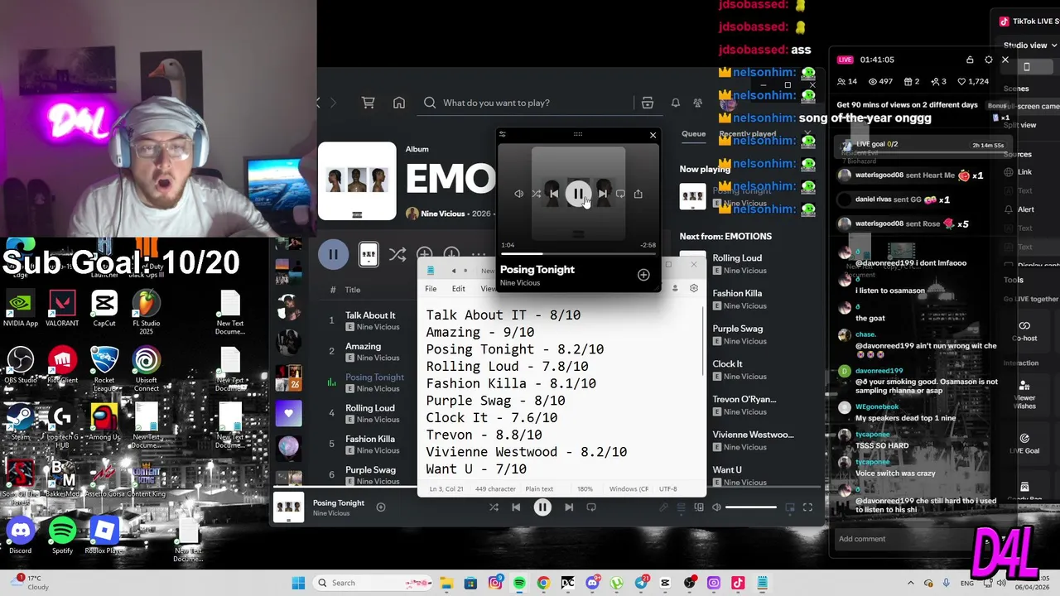Mute volume in mini player

tap(518, 194)
